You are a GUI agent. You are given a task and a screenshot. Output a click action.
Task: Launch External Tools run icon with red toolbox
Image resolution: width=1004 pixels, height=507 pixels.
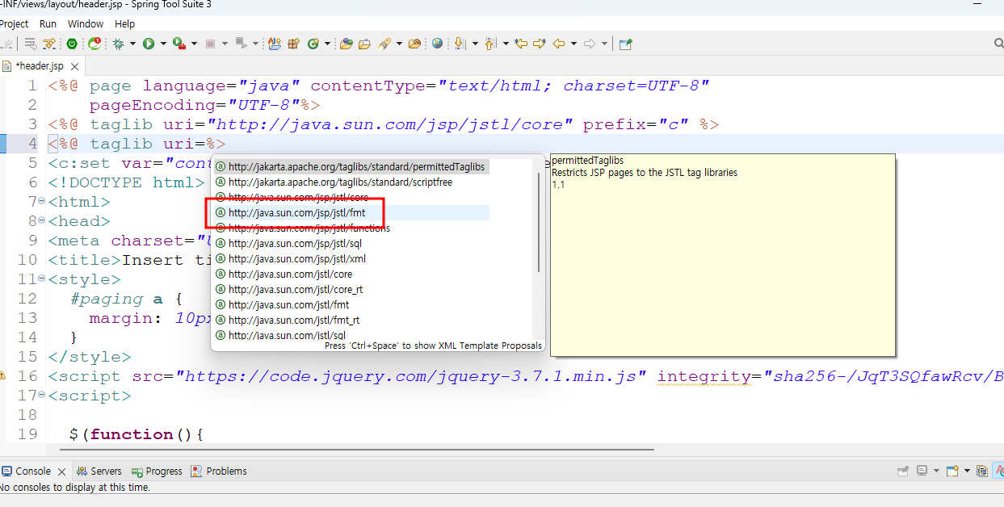point(179,44)
